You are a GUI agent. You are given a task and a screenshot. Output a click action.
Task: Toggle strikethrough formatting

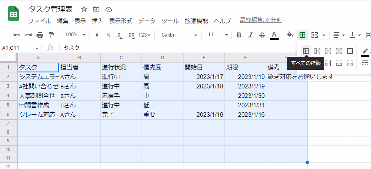(x=262, y=35)
